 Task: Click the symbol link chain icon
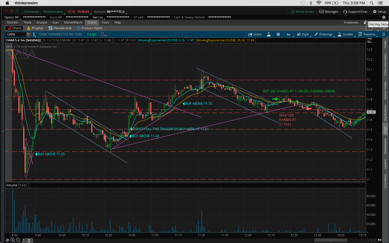click(x=34, y=34)
